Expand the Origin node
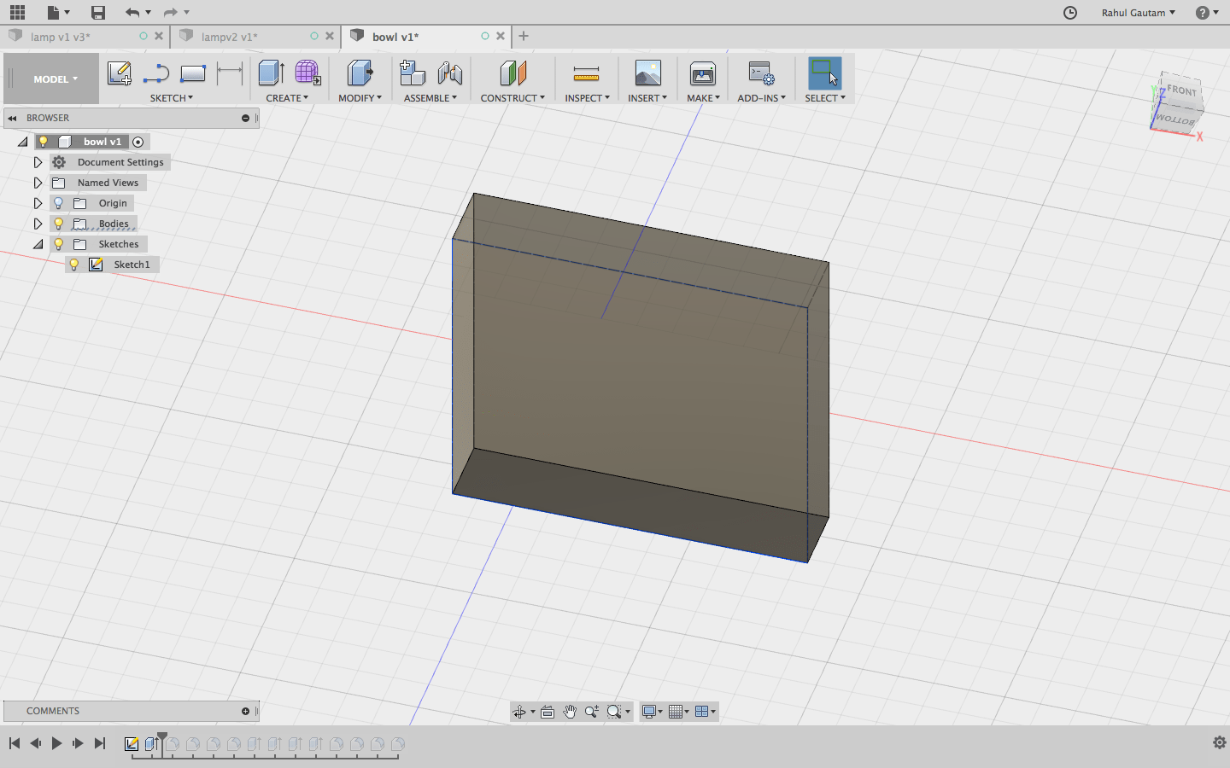 (x=38, y=203)
